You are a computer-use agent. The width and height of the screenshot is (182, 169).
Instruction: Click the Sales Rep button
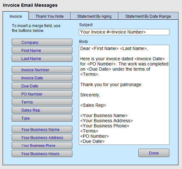point(42,110)
